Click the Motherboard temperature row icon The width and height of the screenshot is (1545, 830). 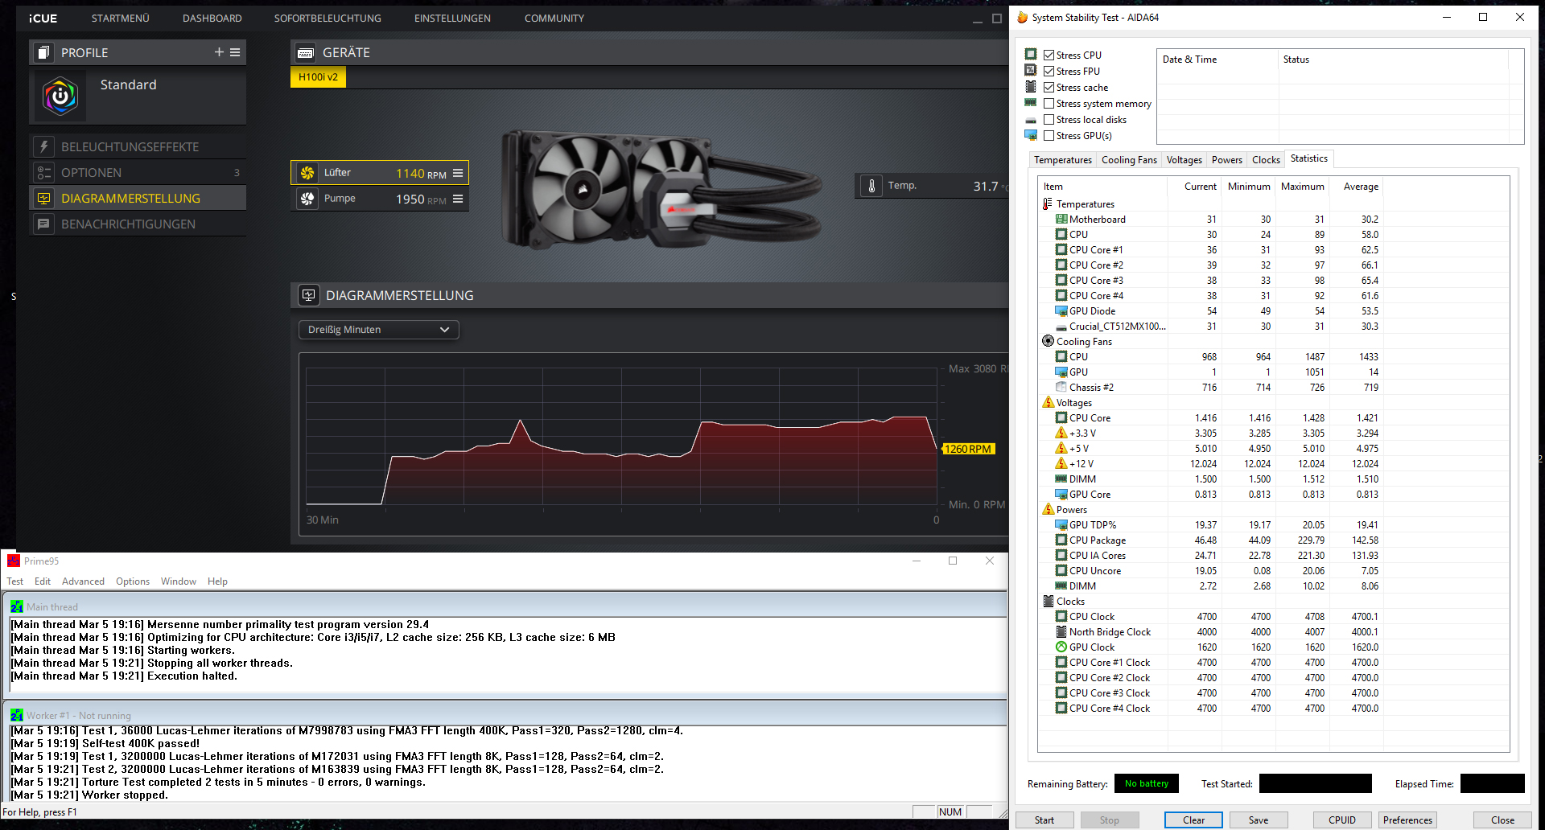tap(1061, 220)
